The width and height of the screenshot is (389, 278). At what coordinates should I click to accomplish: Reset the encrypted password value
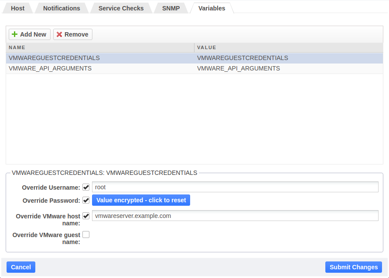tap(141, 200)
